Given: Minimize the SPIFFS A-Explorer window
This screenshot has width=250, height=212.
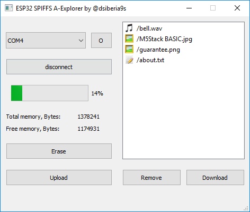Looking at the screenshot, I should tap(189, 8).
